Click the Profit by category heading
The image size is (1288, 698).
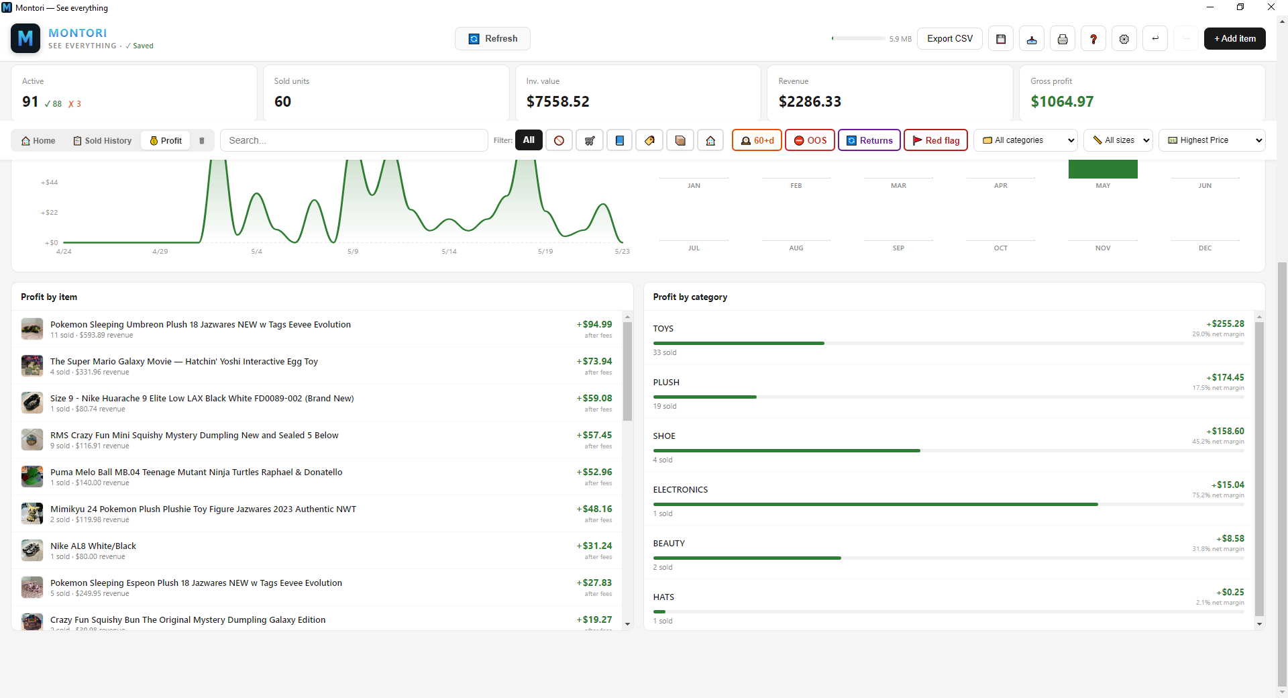coord(690,297)
